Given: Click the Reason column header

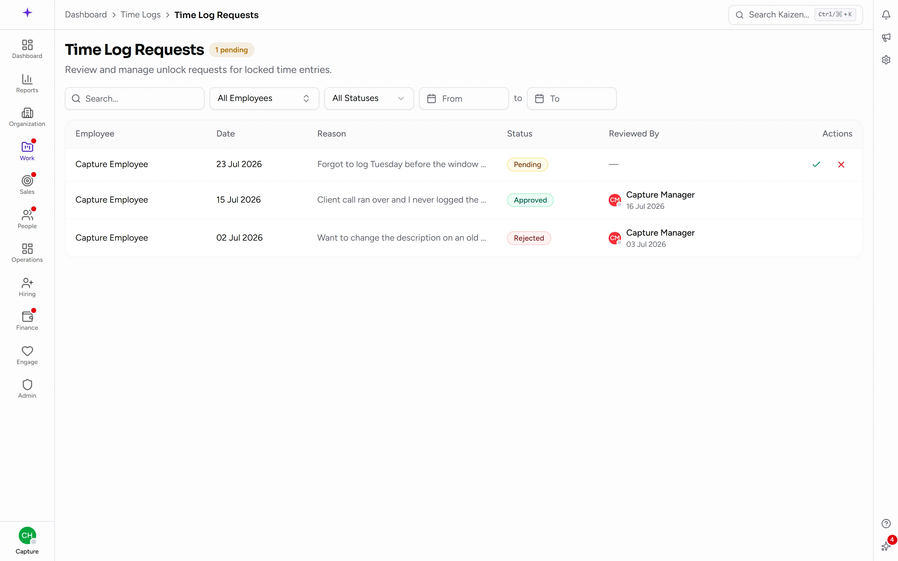Looking at the screenshot, I should [x=331, y=134].
